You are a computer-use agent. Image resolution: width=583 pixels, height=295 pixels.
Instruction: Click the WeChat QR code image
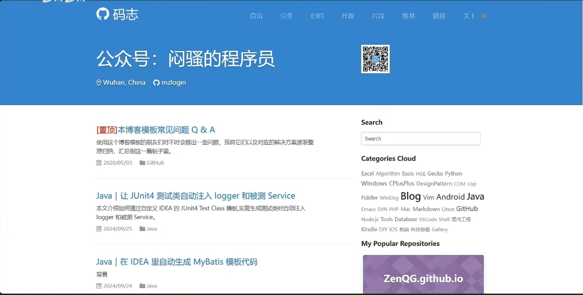coord(376,59)
